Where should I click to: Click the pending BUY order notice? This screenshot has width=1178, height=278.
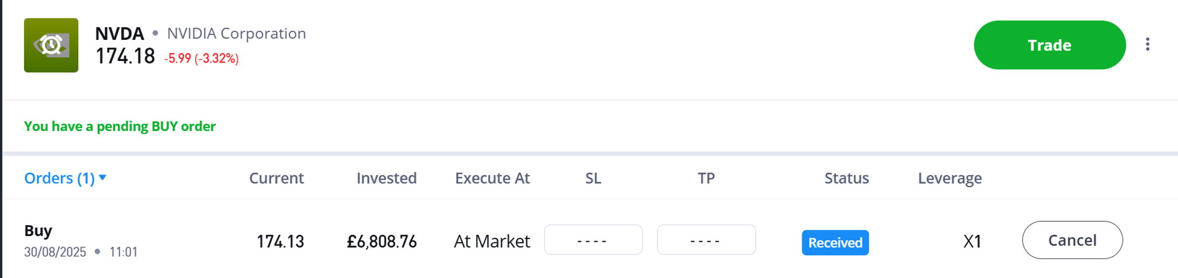[120, 126]
